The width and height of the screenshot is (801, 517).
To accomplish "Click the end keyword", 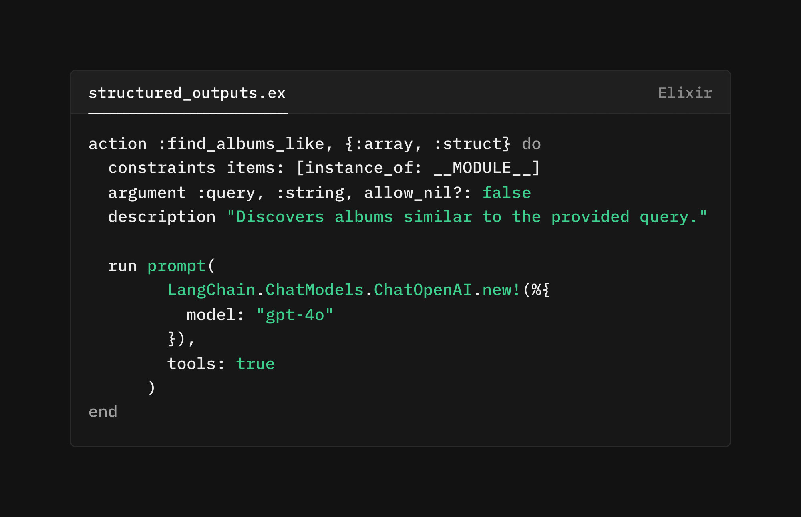I will [103, 412].
